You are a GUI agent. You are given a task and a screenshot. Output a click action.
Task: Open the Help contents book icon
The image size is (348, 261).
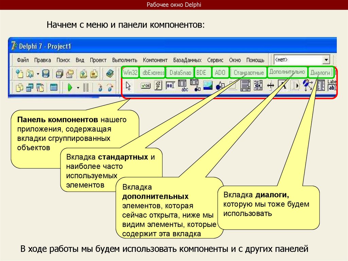(x=110, y=74)
